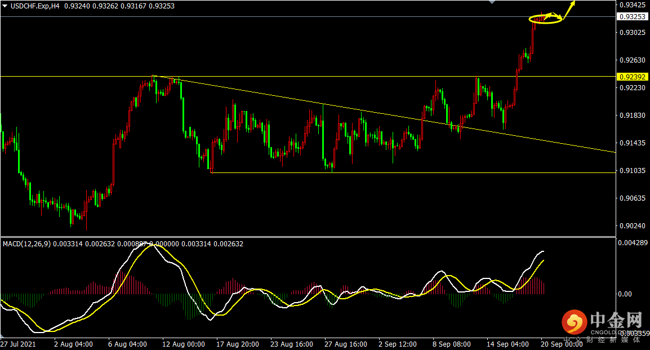Click the USDCHF.Exp,H4 chart title
Image resolution: width=650 pixels, height=350 pixels.
click(x=35, y=6)
